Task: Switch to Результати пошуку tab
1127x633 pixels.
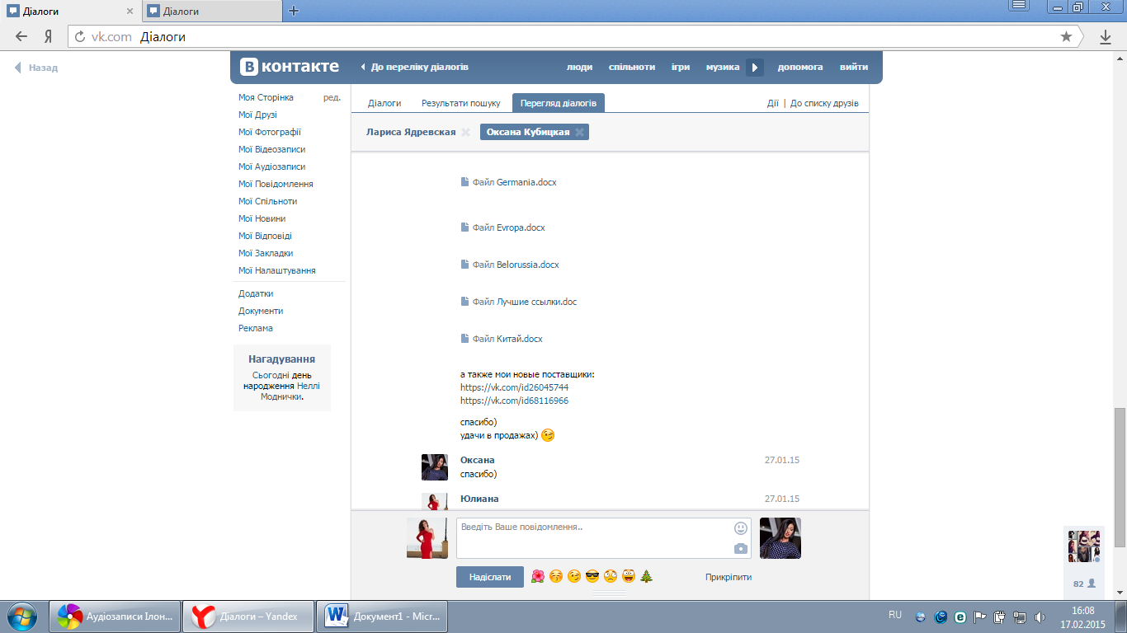Action: 461,103
